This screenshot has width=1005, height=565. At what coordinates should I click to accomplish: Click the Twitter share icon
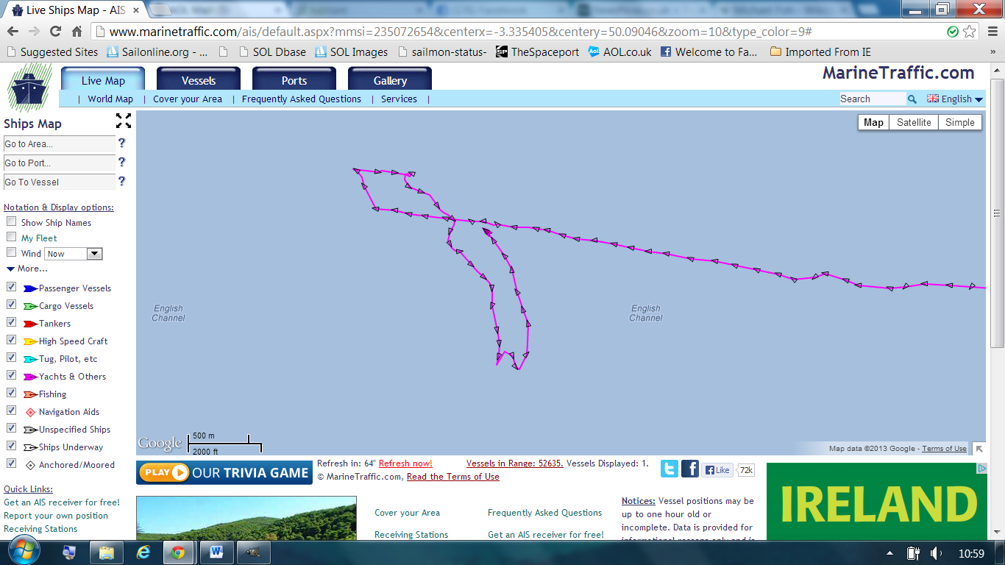point(670,469)
